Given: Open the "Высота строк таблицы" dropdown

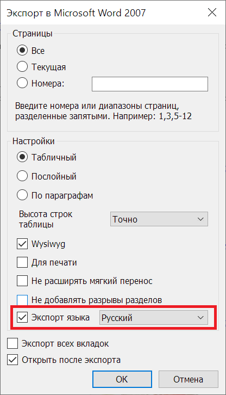Looking at the screenshot, I should pos(159,219).
